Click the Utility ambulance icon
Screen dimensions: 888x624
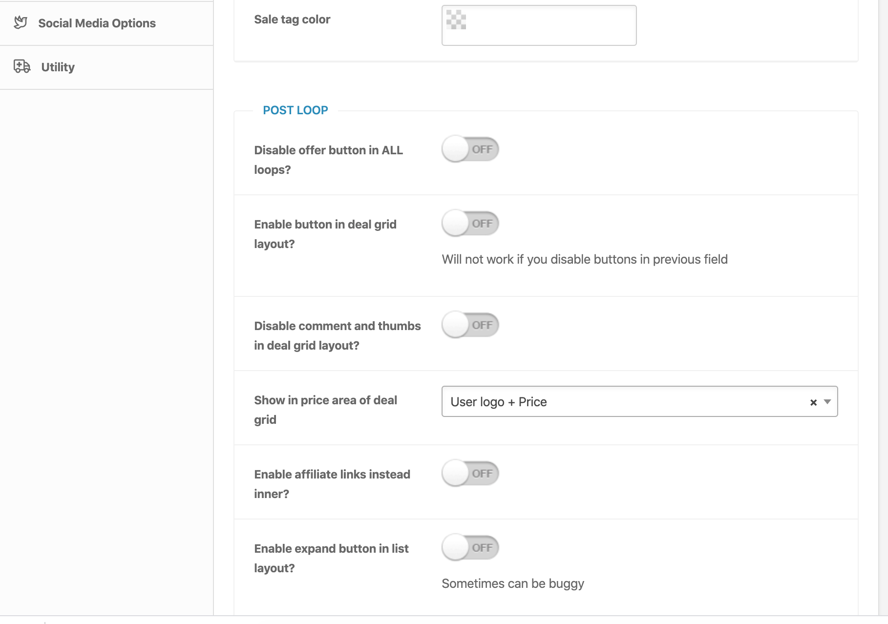tap(22, 66)
